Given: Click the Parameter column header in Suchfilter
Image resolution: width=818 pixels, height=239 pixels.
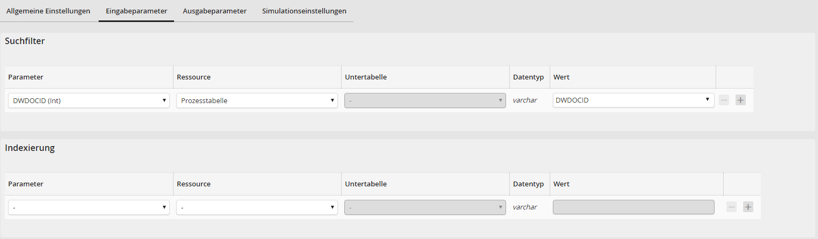Looking at the screenshot, I should (x=26, y=77).
